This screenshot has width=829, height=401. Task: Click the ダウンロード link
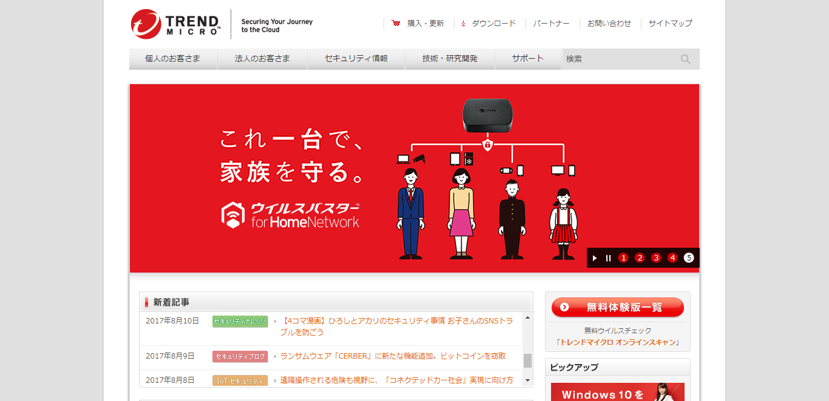494,24
